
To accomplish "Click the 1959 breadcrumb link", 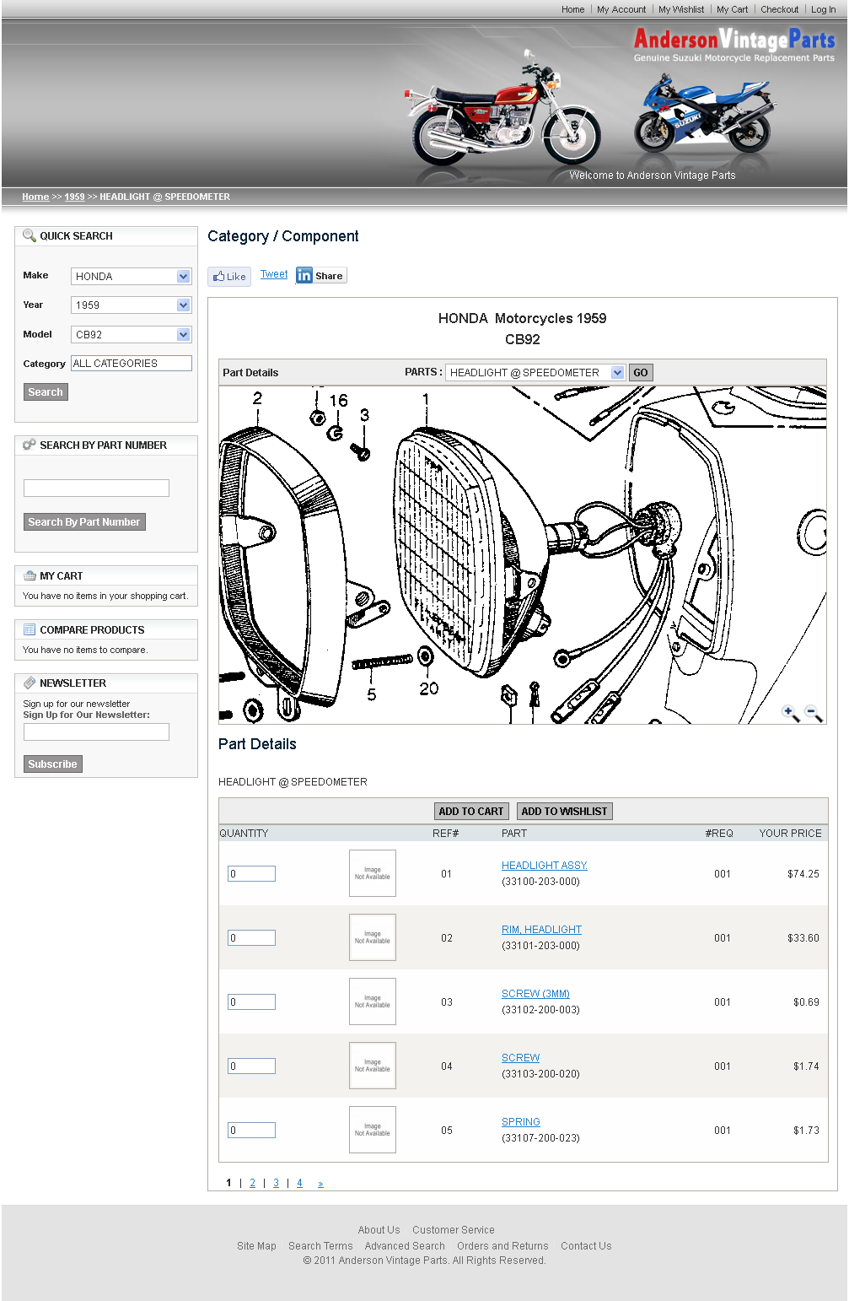I will click(x=74, y=197).
